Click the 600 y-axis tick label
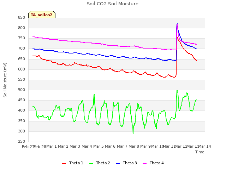The image size is (226, 170). click(22, 69)
